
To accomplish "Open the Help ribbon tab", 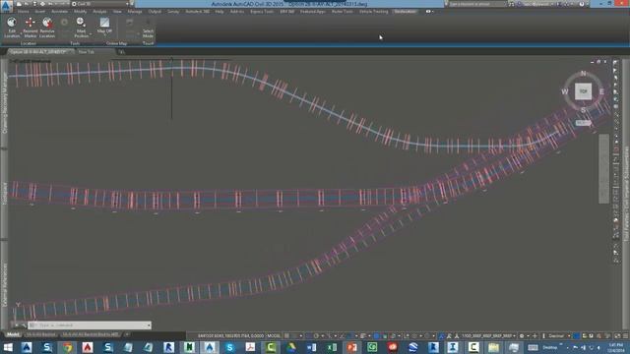I will [220, 12].
